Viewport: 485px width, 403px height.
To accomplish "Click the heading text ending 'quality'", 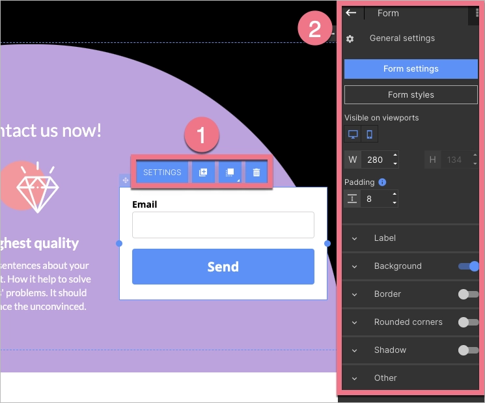I will click(x=39, y=243).
